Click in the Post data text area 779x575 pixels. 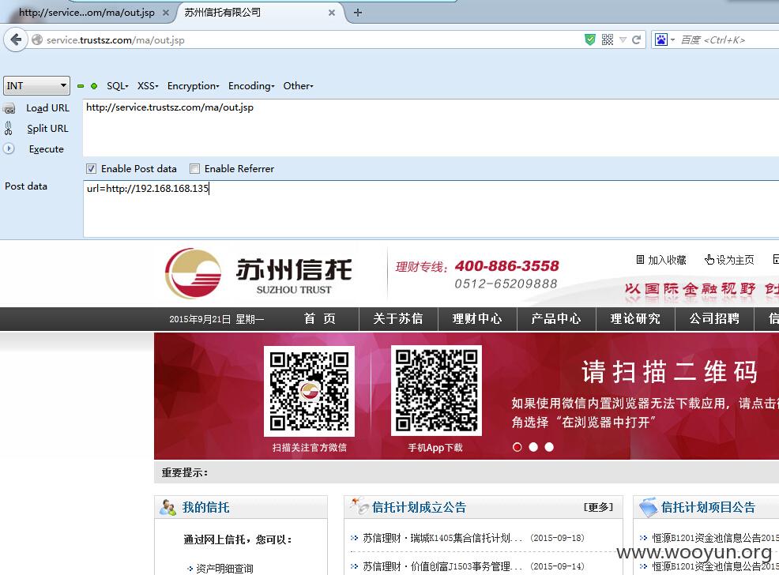pos(431,209)
